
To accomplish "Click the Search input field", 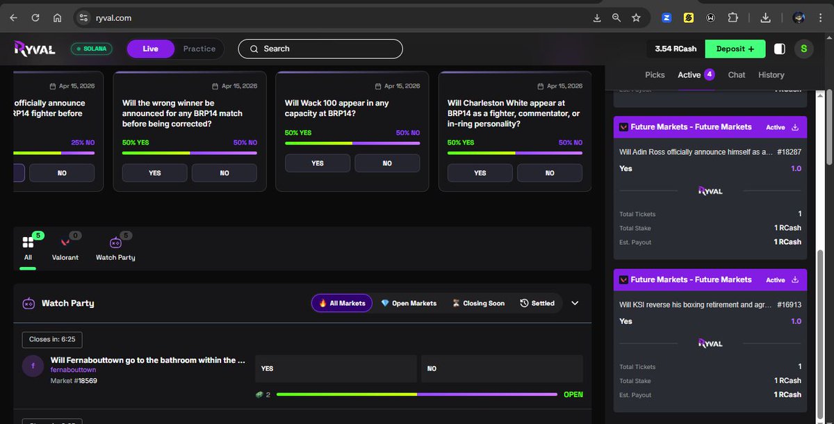I will coord(320,49).
